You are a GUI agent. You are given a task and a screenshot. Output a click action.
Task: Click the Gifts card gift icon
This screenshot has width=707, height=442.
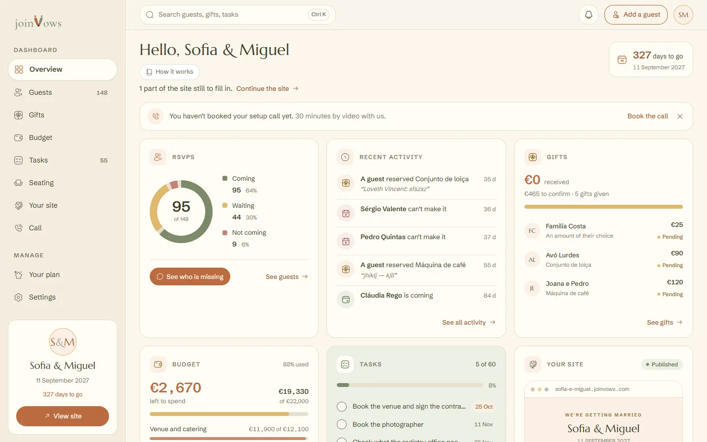[x=533, y=157]
